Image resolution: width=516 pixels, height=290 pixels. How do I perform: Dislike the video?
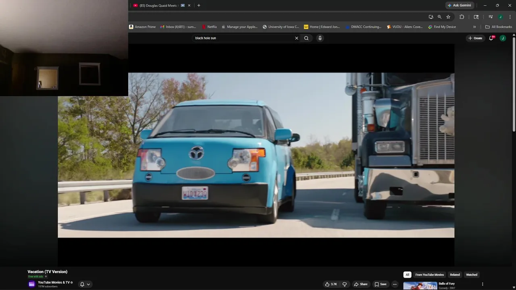tap(345, 284)
